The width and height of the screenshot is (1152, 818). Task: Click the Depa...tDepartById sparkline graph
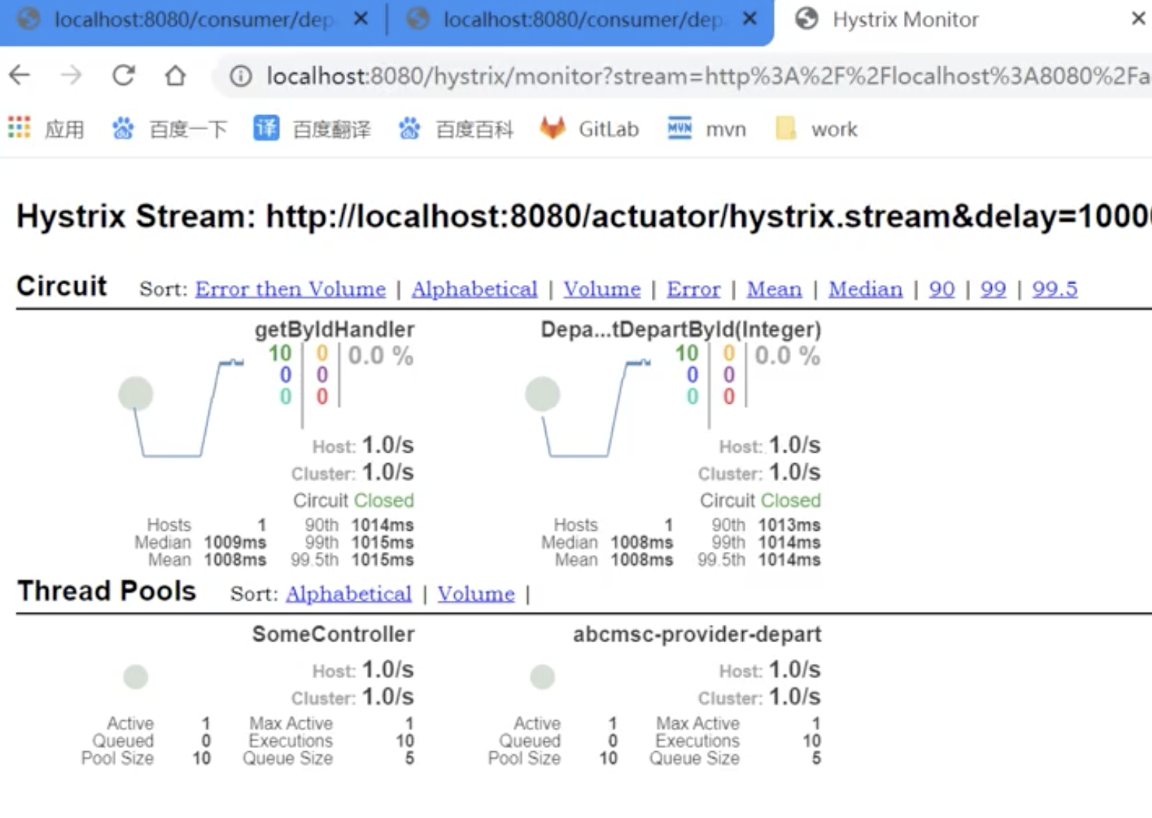pyautogui.click(x=596, y=408)
